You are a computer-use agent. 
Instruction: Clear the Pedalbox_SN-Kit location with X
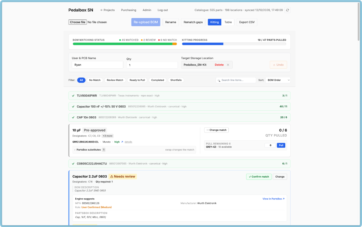pyautogui.click(x=228, y=65)
